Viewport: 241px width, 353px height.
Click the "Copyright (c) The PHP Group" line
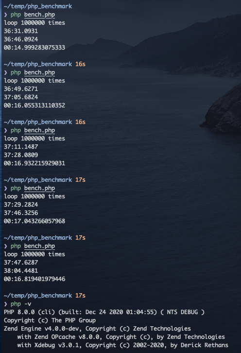pos(50,320)
